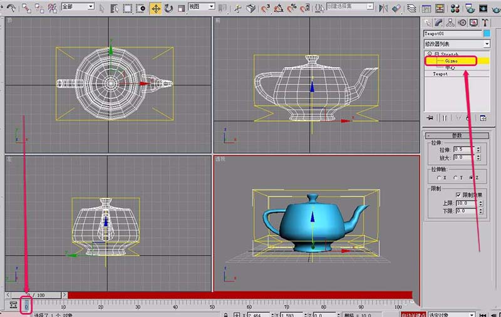Activate the Select and Rotate tool
The image size is (501, 317).
pos(168,8)
